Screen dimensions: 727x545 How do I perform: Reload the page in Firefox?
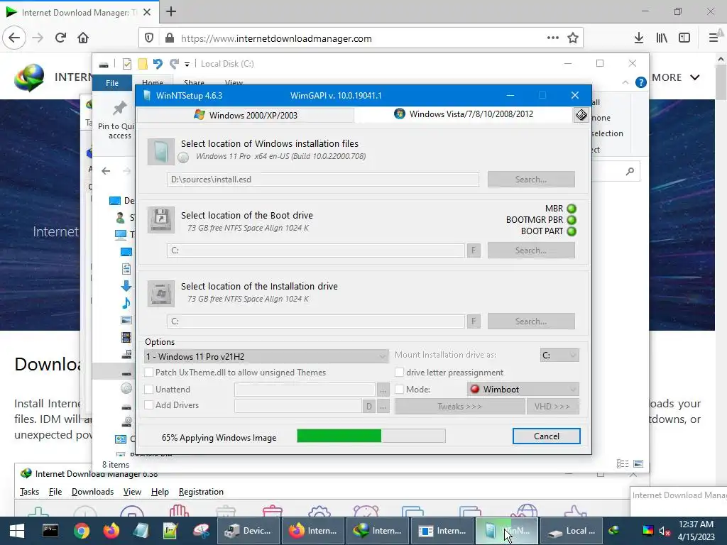pos(60,38)
